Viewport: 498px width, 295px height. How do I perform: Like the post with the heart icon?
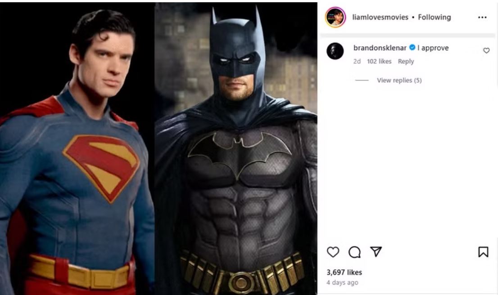[x=333, y=252]
